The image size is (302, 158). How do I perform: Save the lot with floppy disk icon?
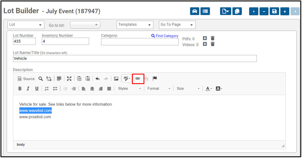274,12
